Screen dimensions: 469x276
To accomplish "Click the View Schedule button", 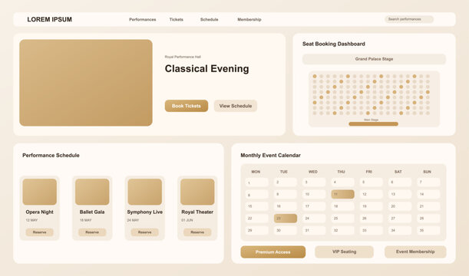I will [x=236, y=106].
